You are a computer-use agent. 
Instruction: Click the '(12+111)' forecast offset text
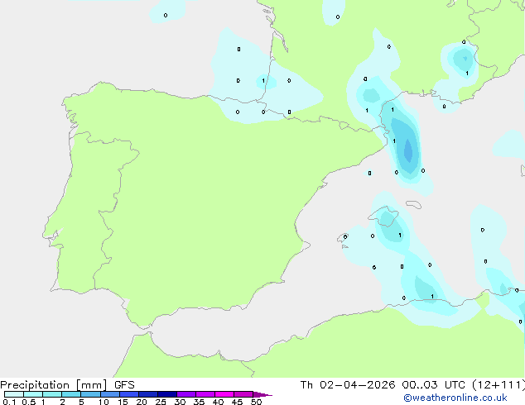[x=499, y=385]
